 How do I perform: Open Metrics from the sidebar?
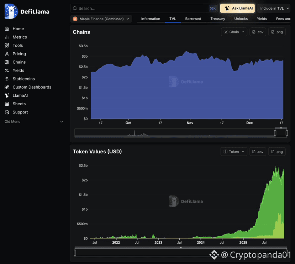16,37
